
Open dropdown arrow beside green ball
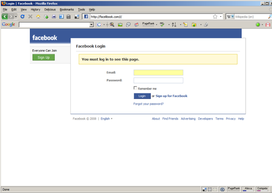tap(262, 25)
